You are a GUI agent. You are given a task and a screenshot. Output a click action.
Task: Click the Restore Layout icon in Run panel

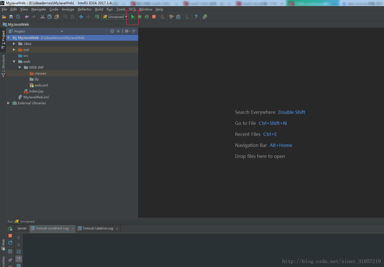pos(10,251)
